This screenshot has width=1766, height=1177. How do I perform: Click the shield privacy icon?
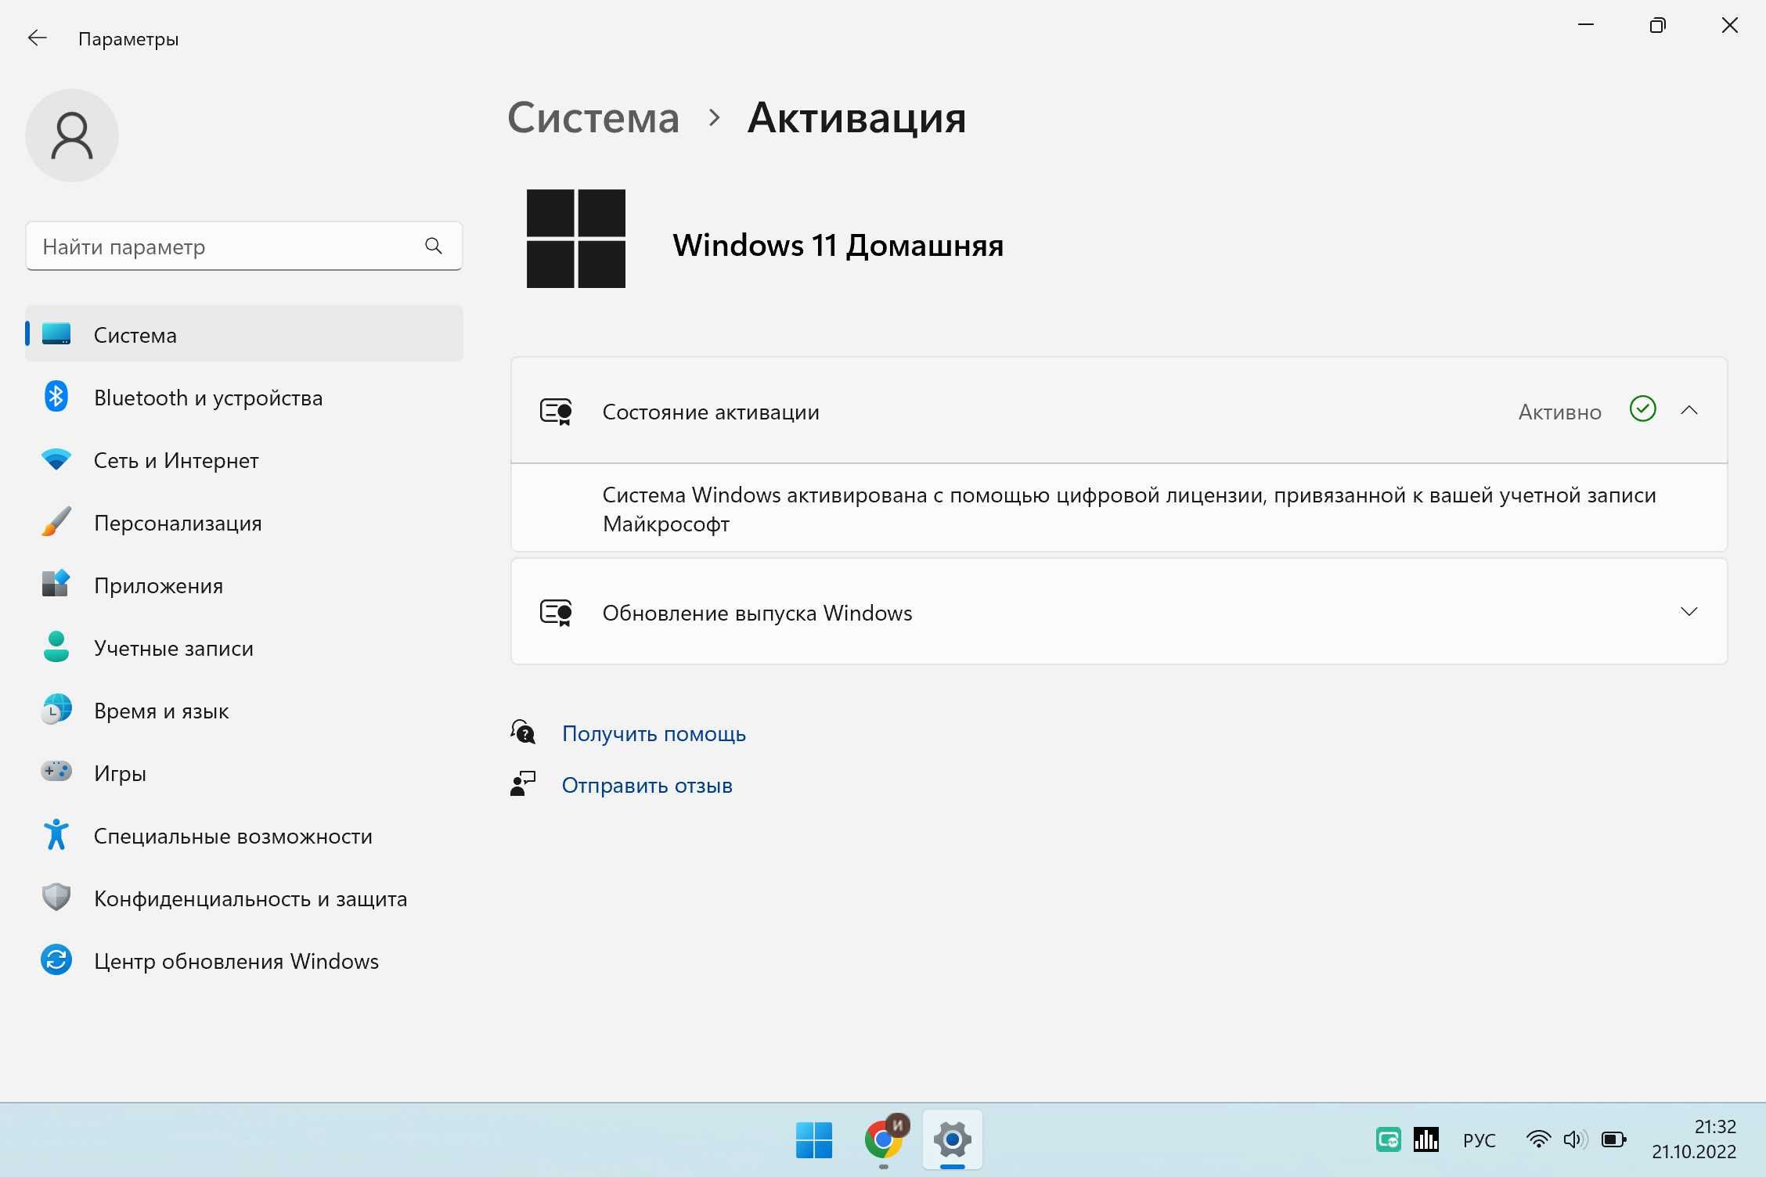[56, 897]
